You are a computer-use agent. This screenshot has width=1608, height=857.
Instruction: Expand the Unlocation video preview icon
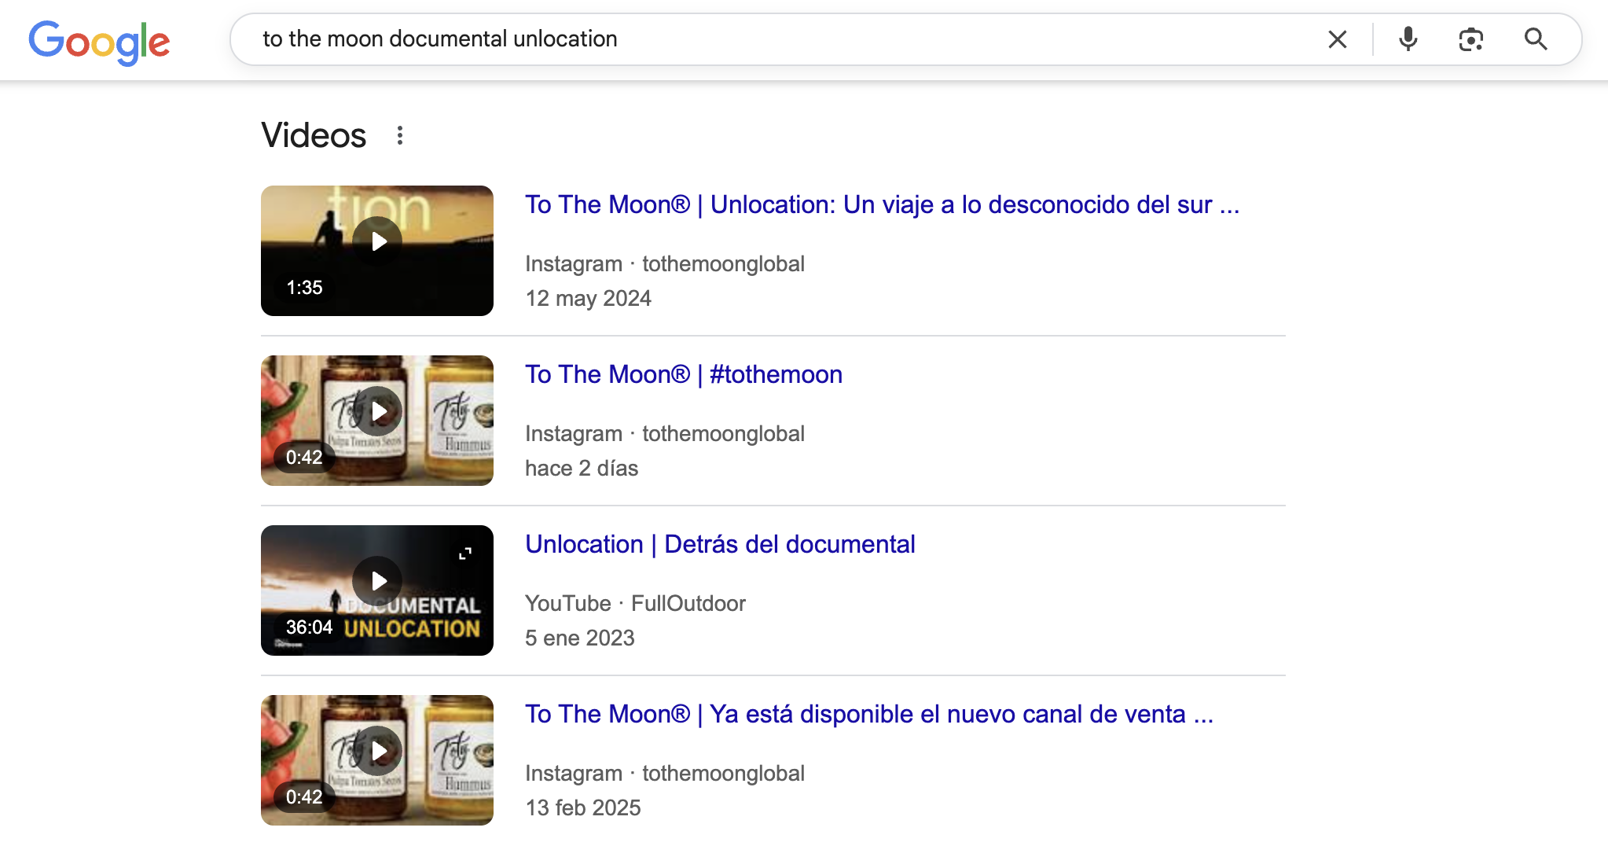[x=465, y=554]
